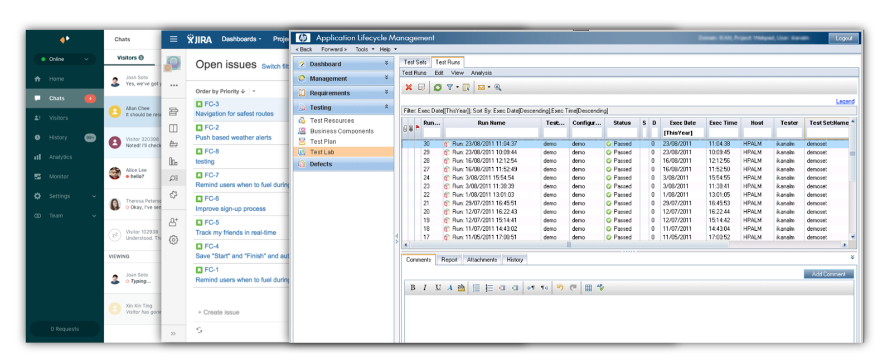The image size is (892, 364).
Task: Click the select columns icon in Test Runs toolbar
Action: (x=466, y=88)
